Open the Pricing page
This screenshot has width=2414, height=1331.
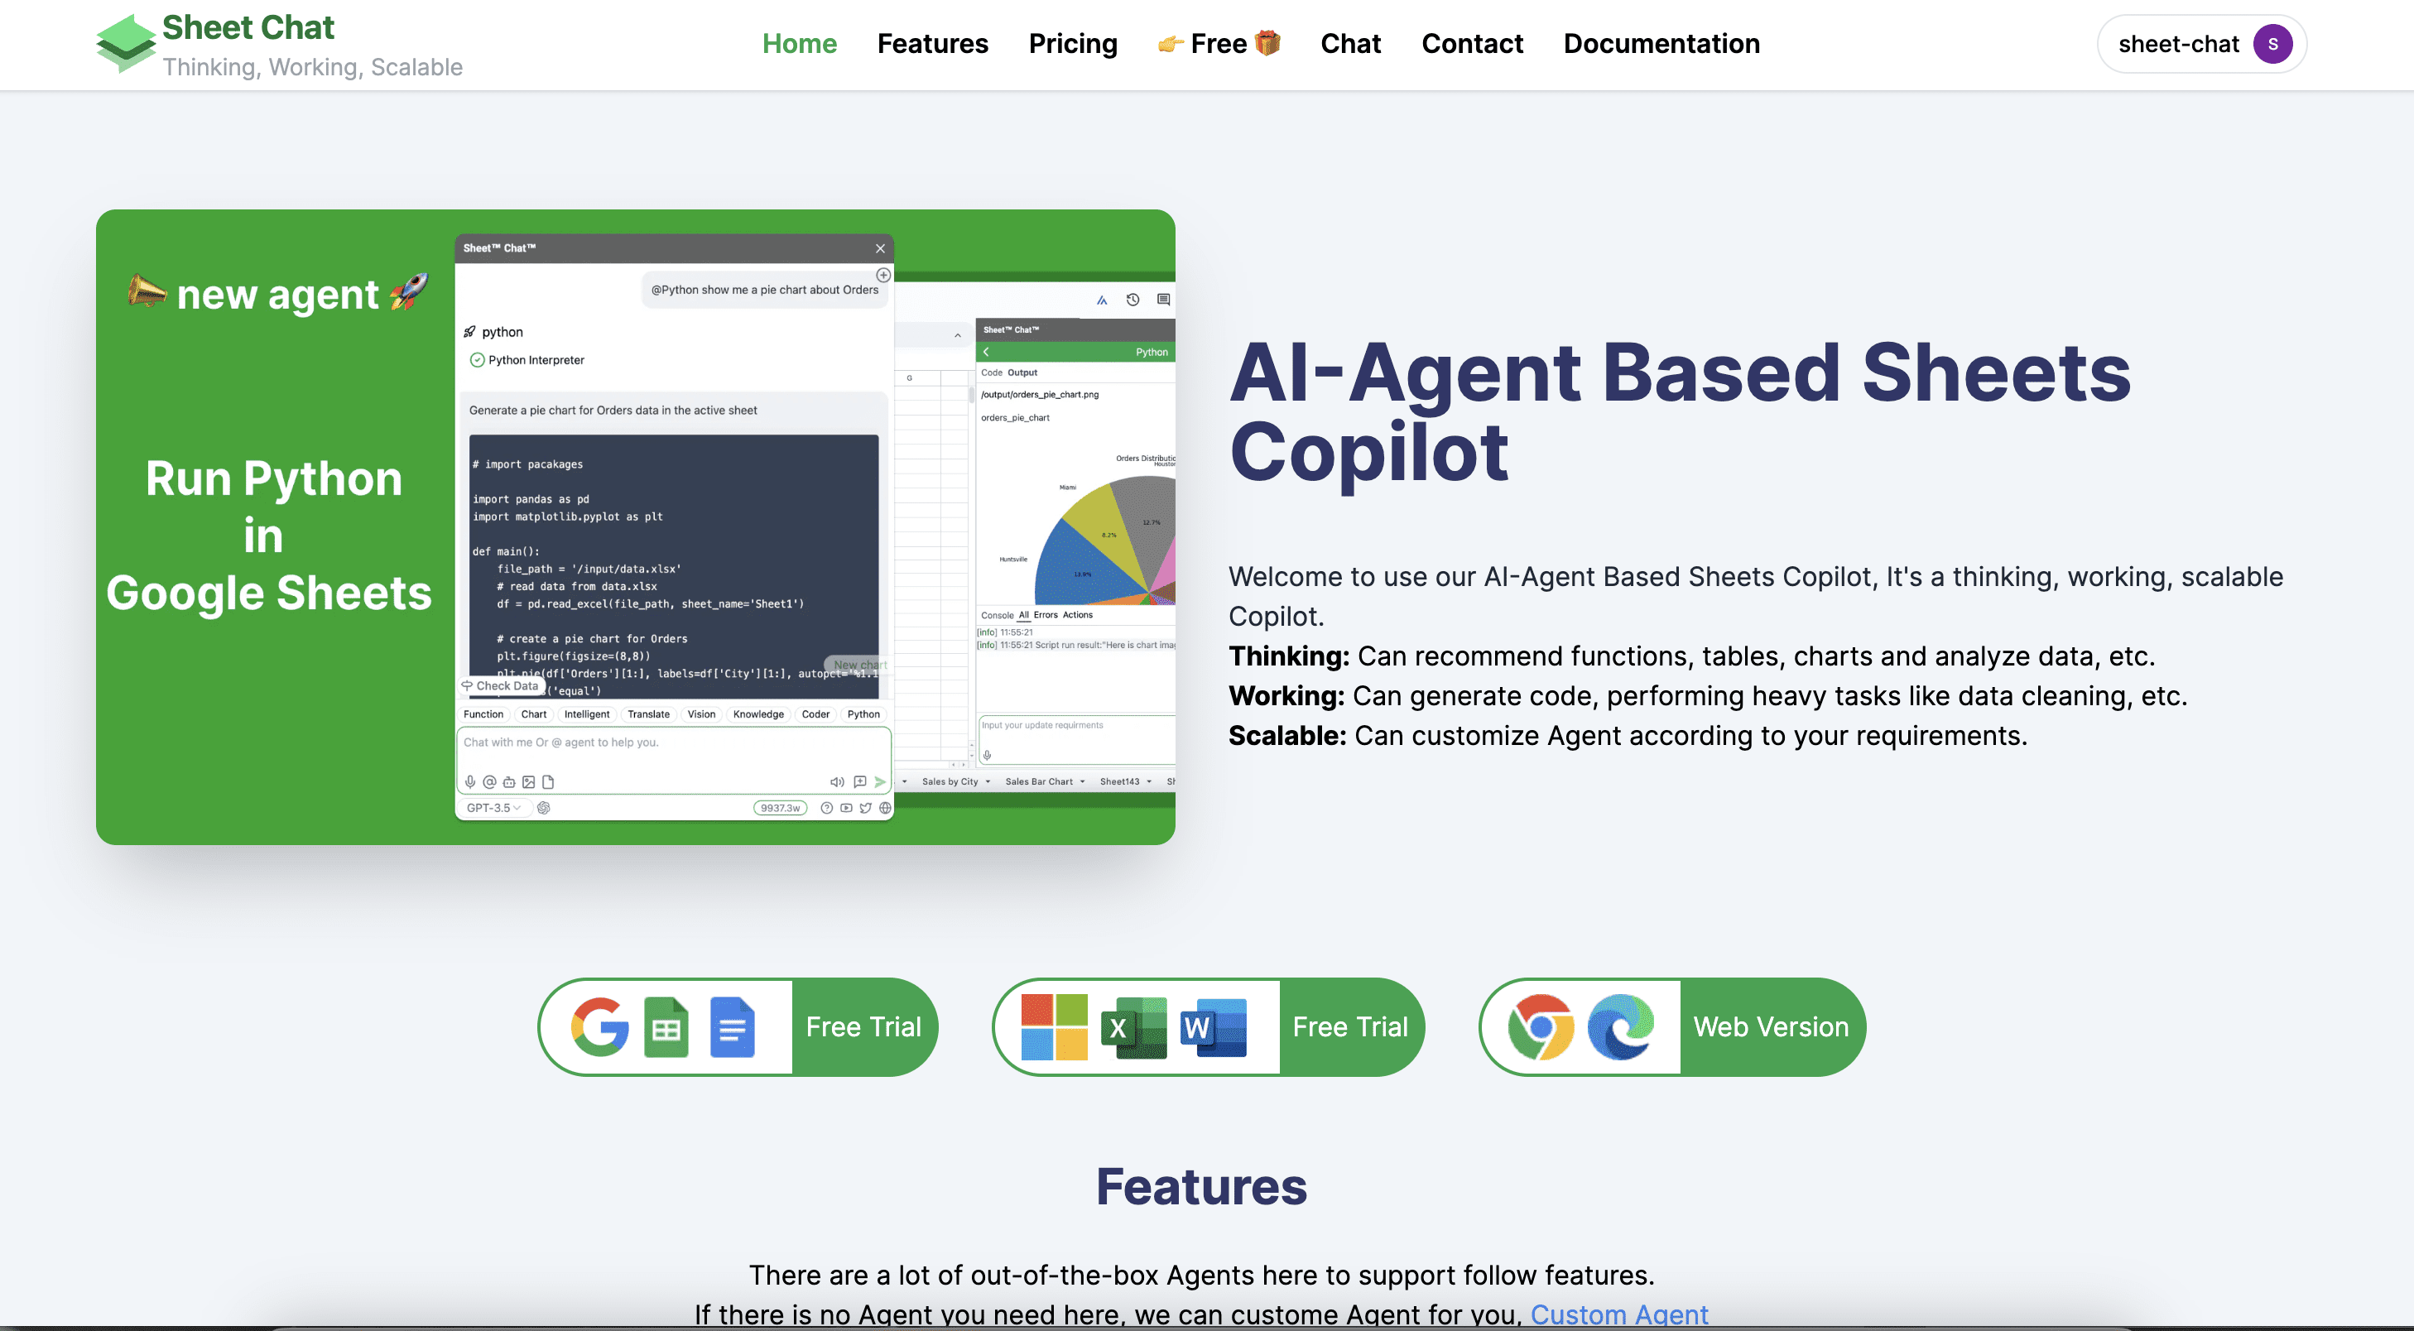pos(1073,44)
